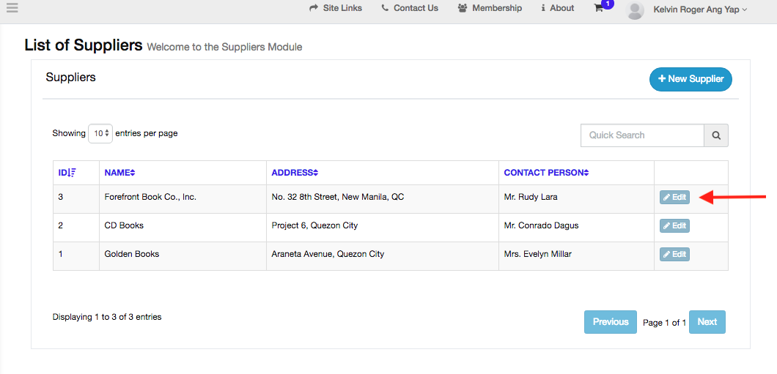Open the About page
Screen dimensions: 777x374
click(x=557, y=8)
